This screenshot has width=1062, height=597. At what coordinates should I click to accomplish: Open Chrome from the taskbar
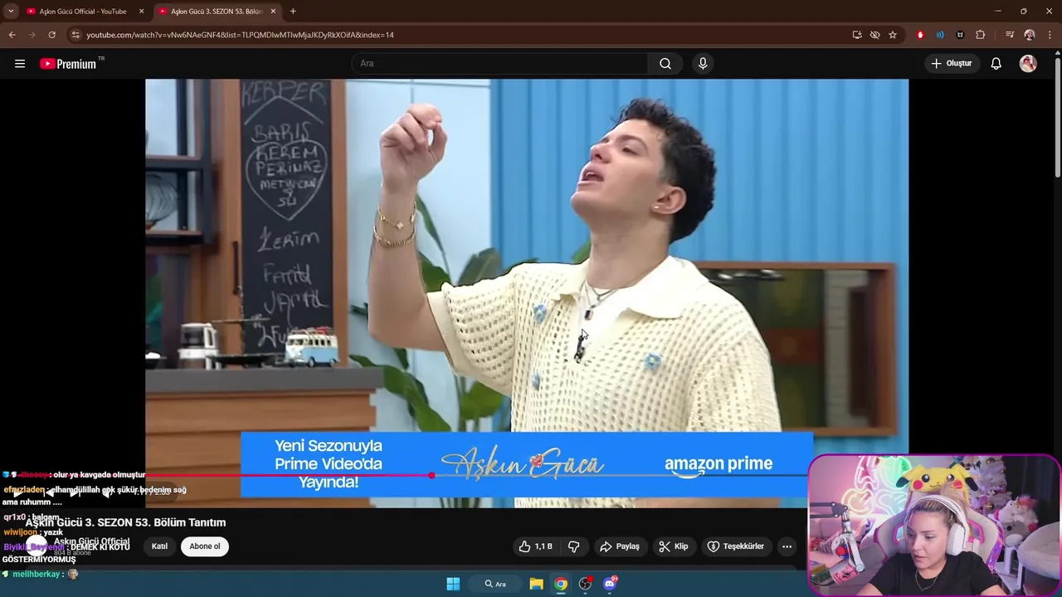tap(562, 584)
